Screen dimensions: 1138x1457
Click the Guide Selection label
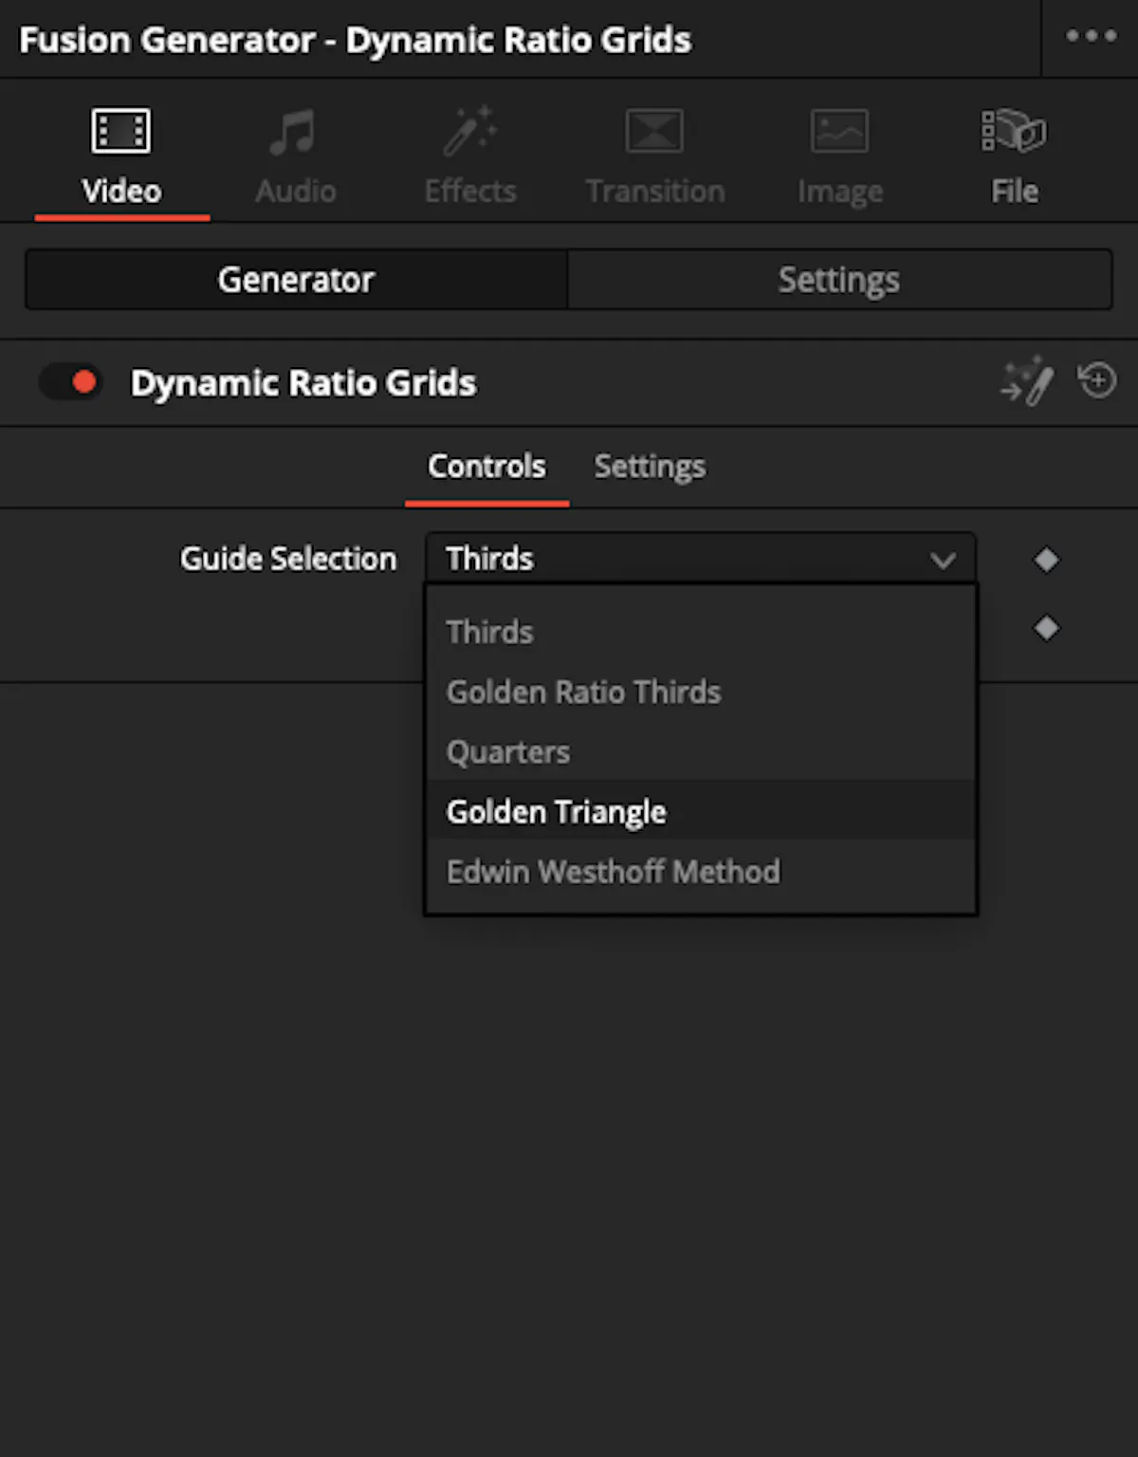[x=288, y=559]
